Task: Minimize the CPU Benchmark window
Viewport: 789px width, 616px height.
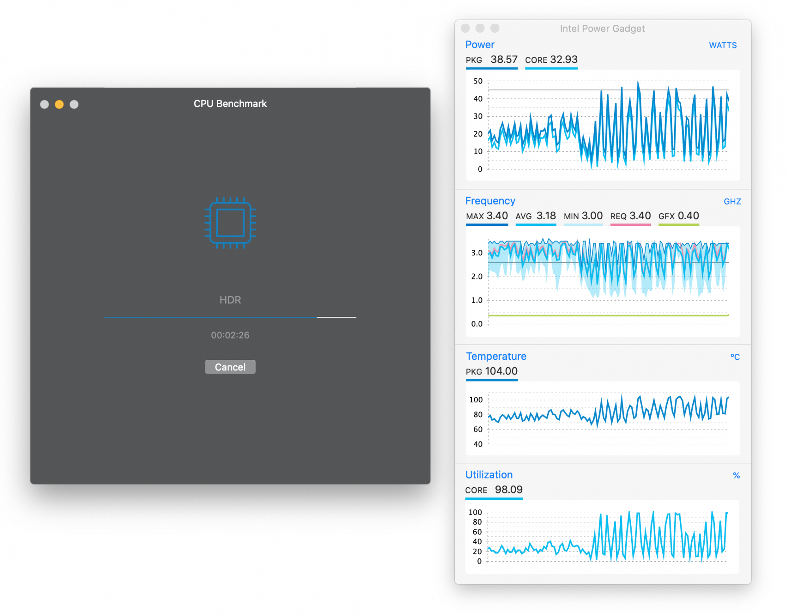Action: pyautogui.click(x=59, y=104)
